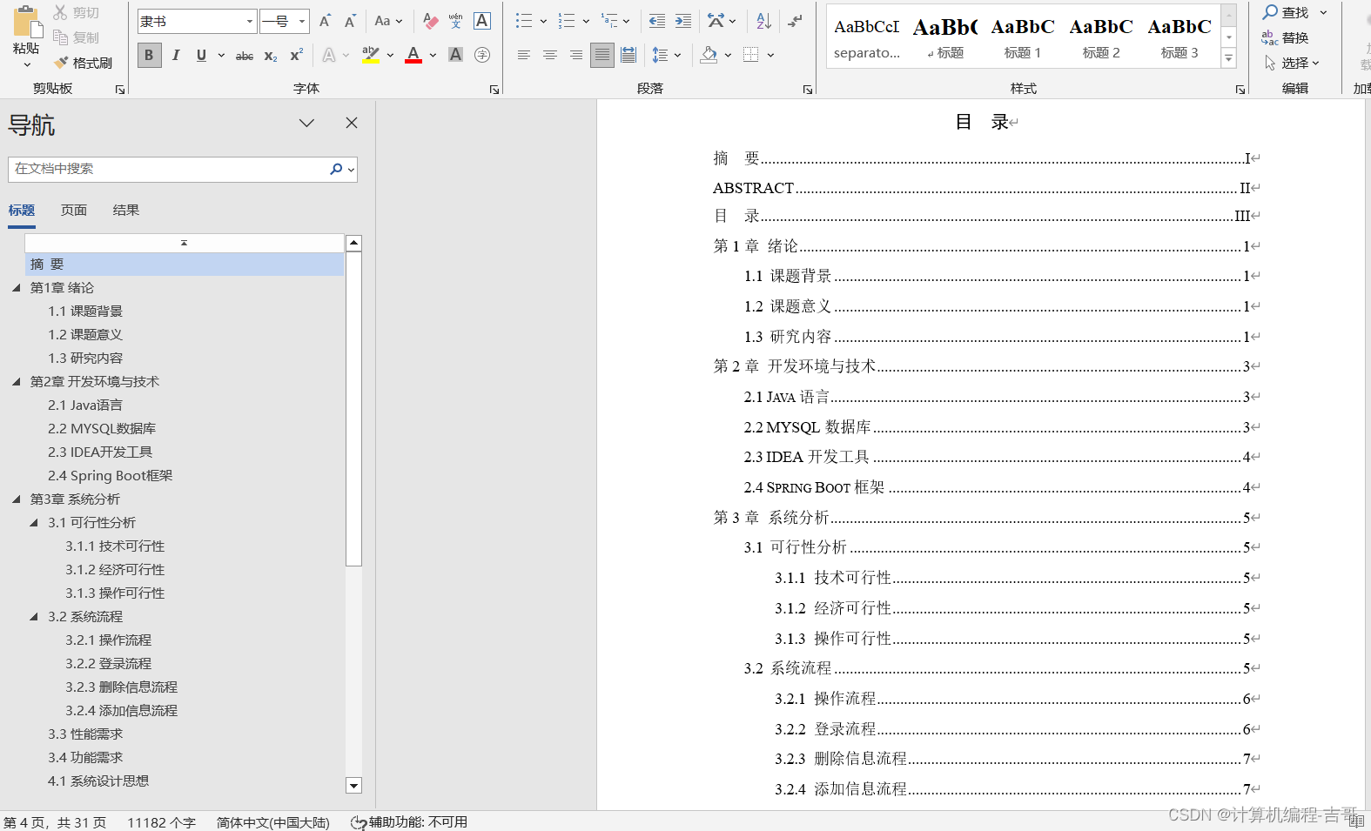Apply character border icon
The image size is (1371, 831).
coord(482,21)
